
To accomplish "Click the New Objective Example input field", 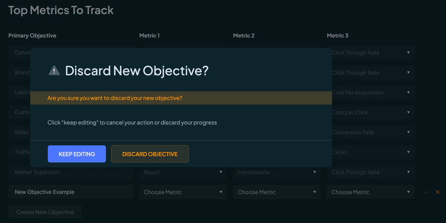I will pyautogui.click(x=71, y=192).
